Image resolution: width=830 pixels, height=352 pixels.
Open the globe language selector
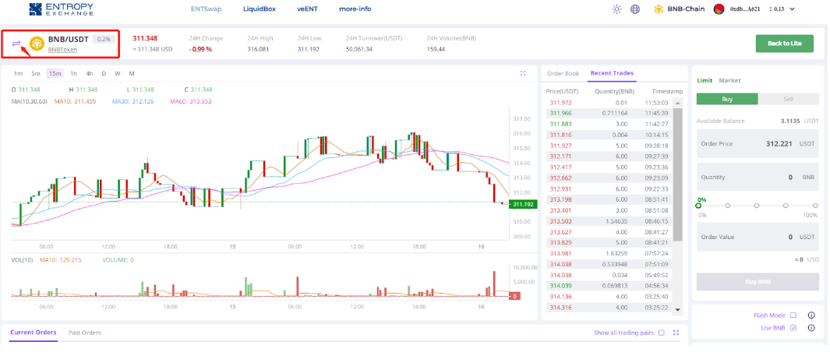click(635, 9)
